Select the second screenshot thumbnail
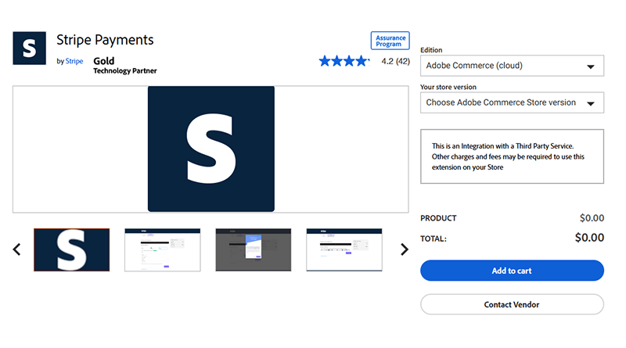The height and width of the screenshot is (348, 626). tap(163, 249)
